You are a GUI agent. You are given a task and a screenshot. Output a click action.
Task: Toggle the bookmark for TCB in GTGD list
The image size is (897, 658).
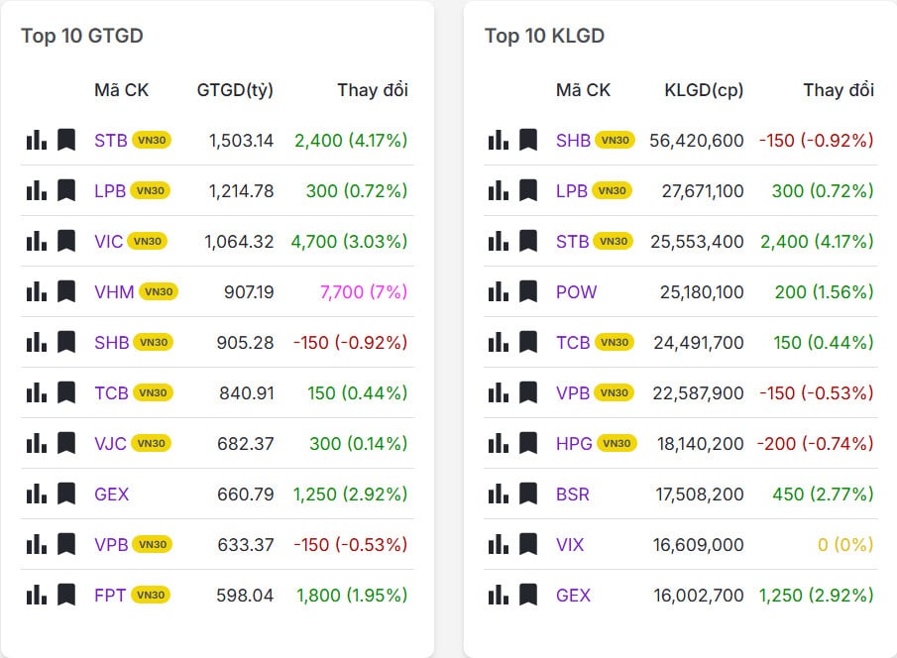tap(65, 392)
